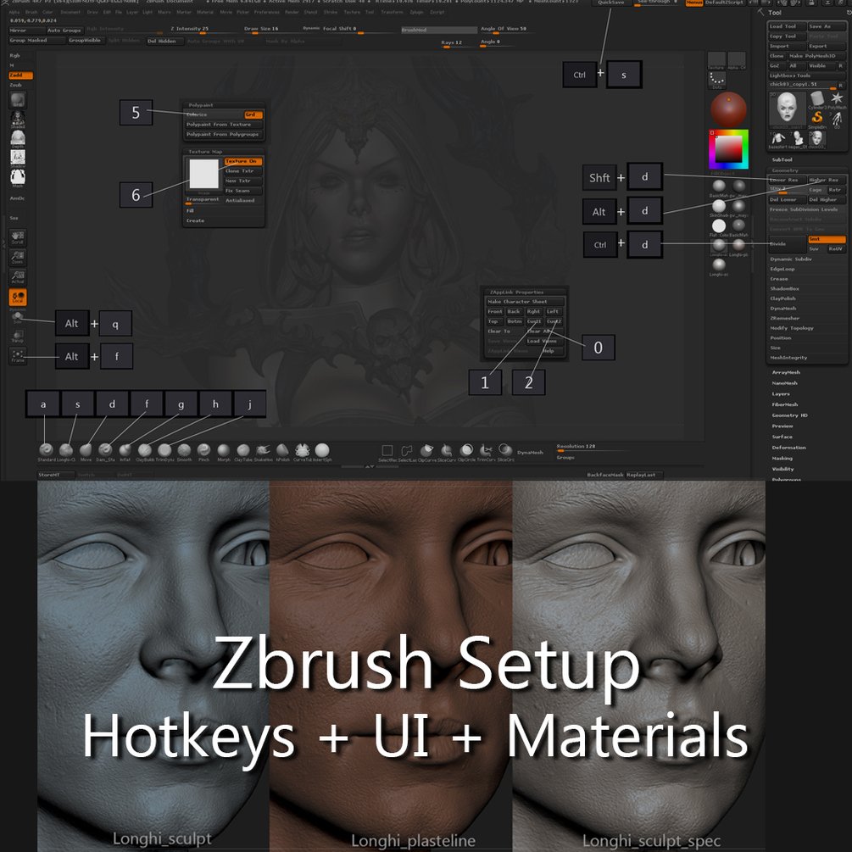The height and width of the screenshot is (852, 852).
Task: Toggle the Rgb paint mode
Action: [x=14, y=55]
